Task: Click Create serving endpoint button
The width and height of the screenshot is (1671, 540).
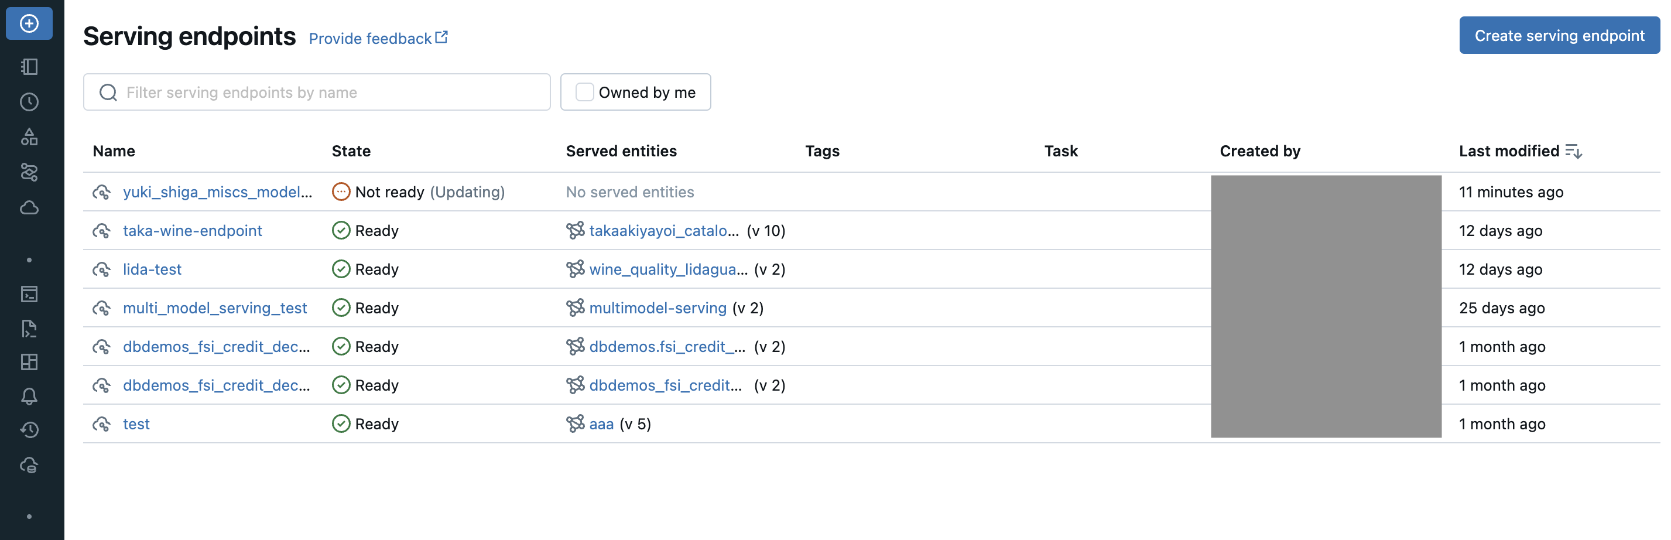Action: click(1559, 36)
